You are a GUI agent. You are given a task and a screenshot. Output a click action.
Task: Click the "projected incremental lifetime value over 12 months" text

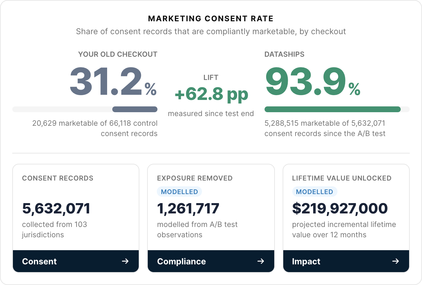[x=344, y=230]
